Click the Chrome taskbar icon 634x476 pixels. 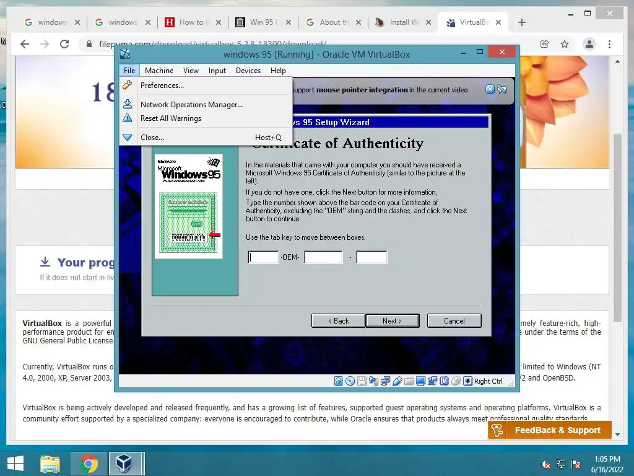[x=89, y=464]
